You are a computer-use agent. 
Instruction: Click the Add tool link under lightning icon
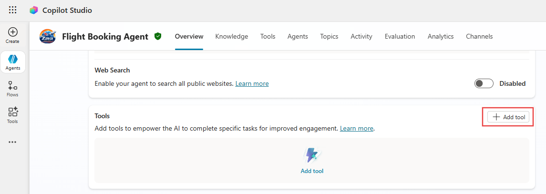(x=312, y=171)
